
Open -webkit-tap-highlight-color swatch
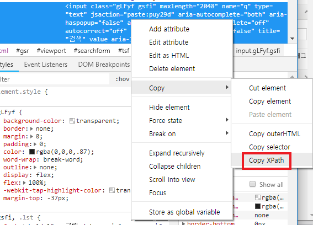(x=112, y=190)
